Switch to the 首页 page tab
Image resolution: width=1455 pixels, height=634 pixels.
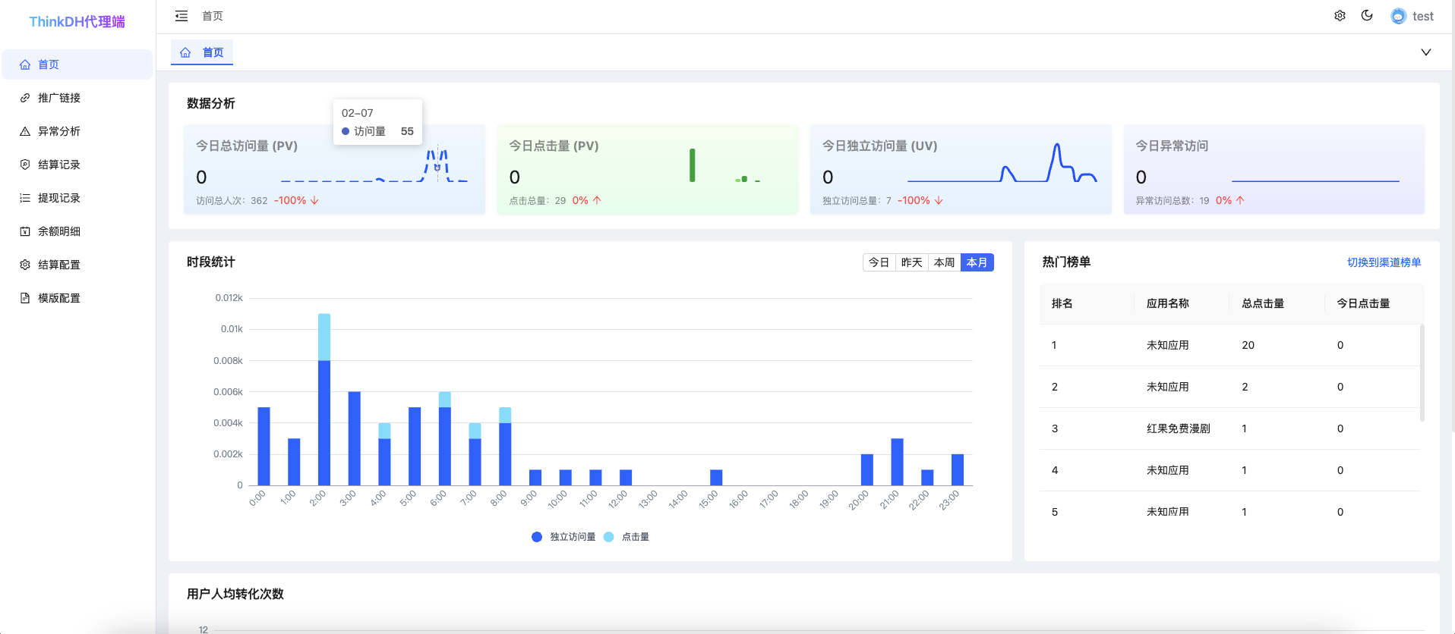tap(202, 52)
